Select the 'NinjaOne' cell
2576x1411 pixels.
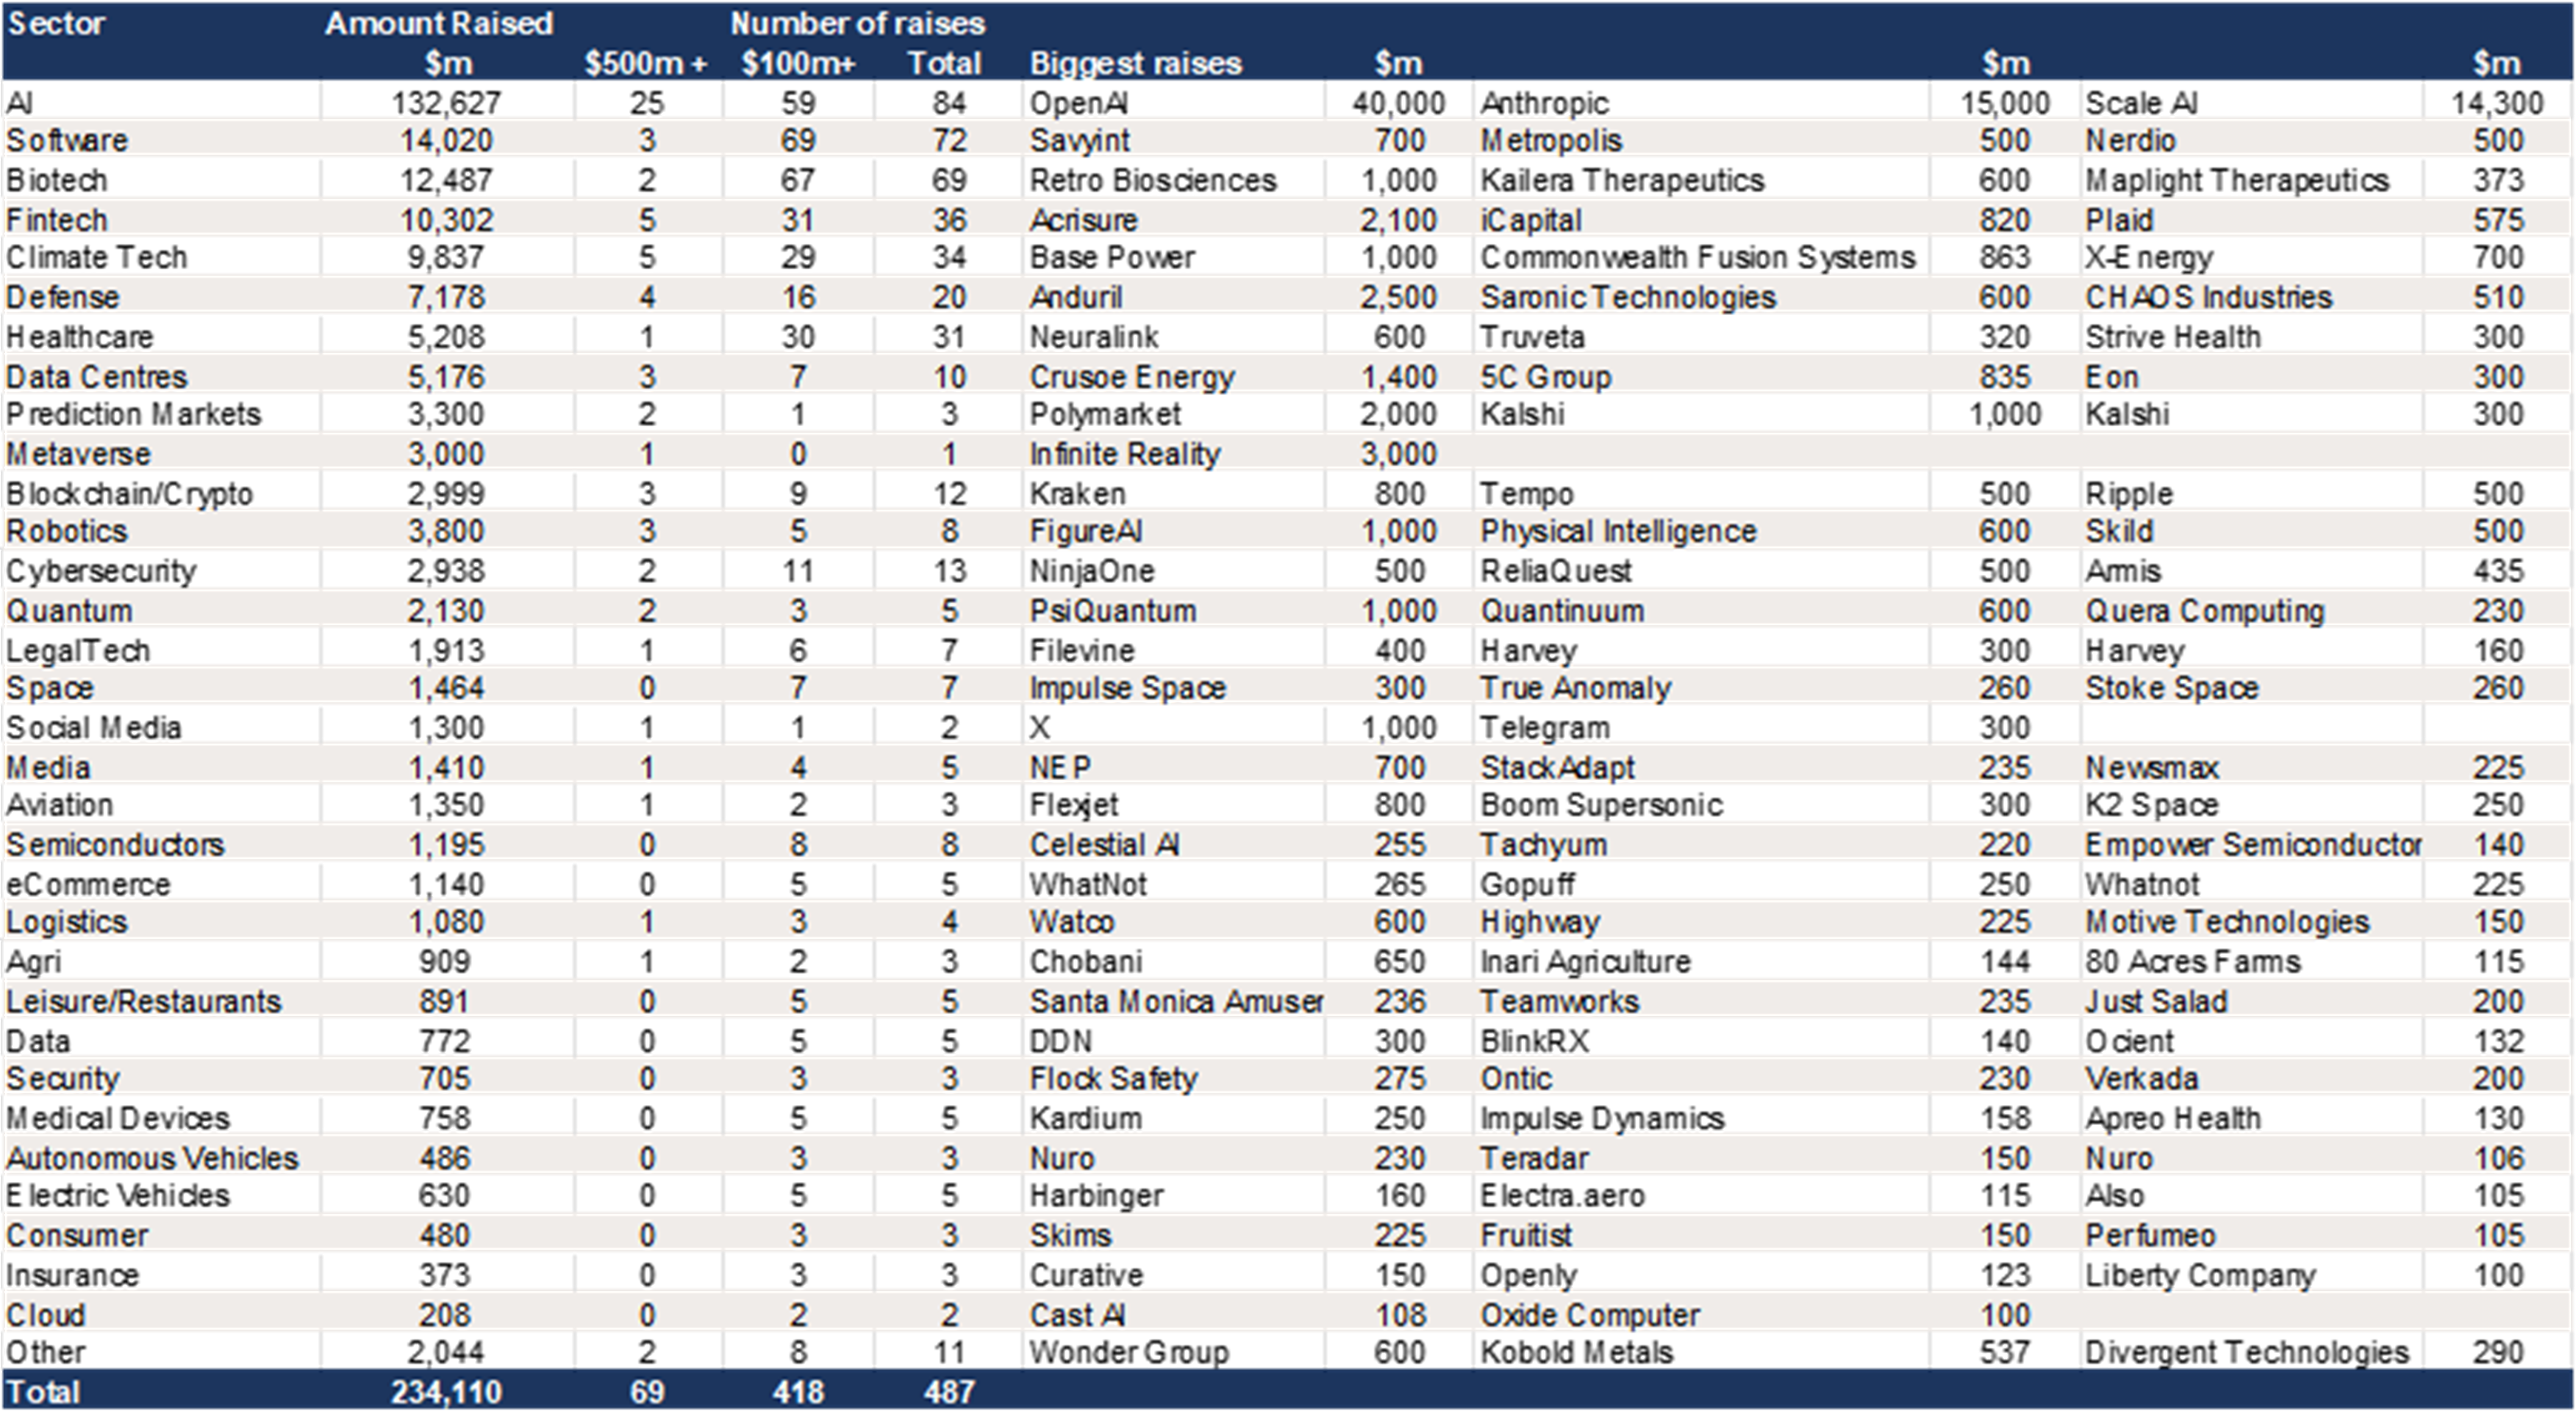pos(1092,572)
